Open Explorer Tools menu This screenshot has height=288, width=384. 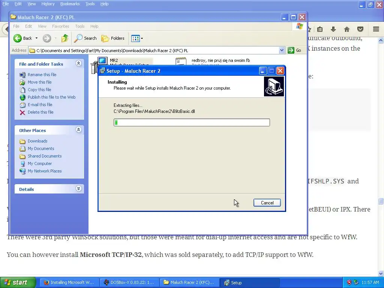[x=79, y=26]
